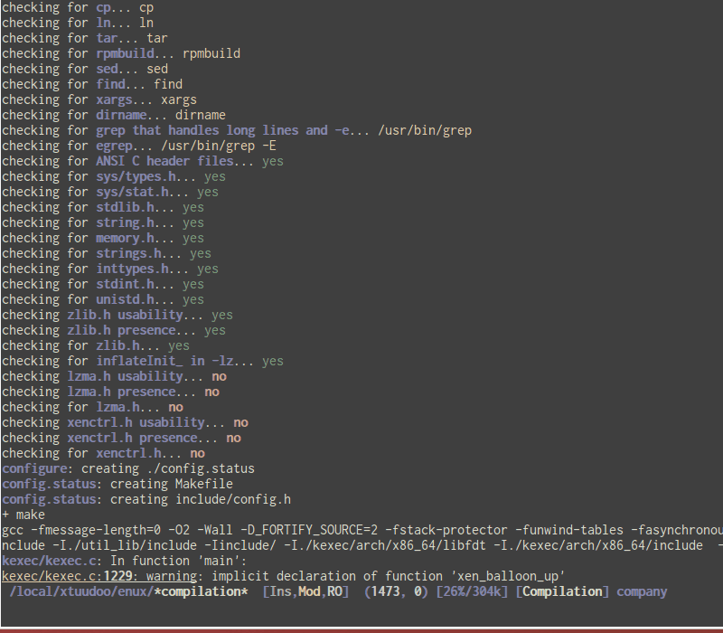The width and height of the screenshot is (723, 633).
Task: Click the 'checking for lzma.h... no' line
Action: (x=93, y=407)
